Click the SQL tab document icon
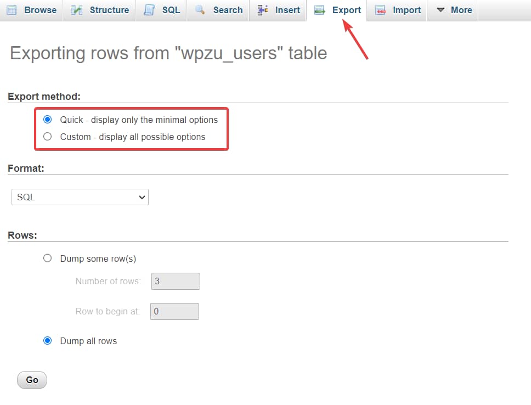Viewport: 531px width, 405px height. pos(149,10)
